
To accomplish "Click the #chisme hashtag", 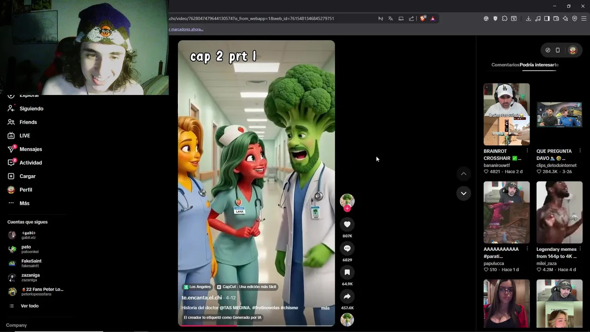I will pos(289,308).
